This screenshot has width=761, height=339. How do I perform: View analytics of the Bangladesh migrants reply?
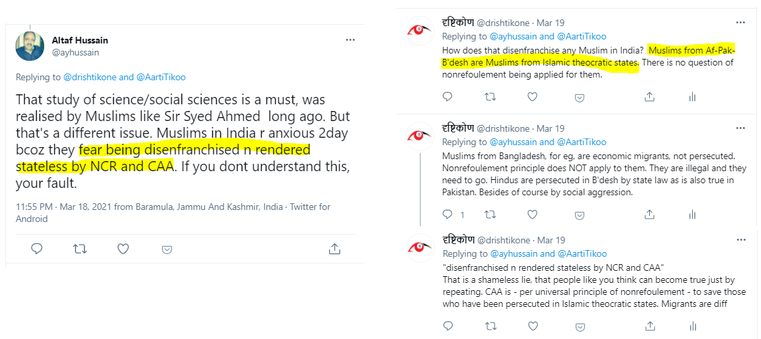tap(692, 215)
